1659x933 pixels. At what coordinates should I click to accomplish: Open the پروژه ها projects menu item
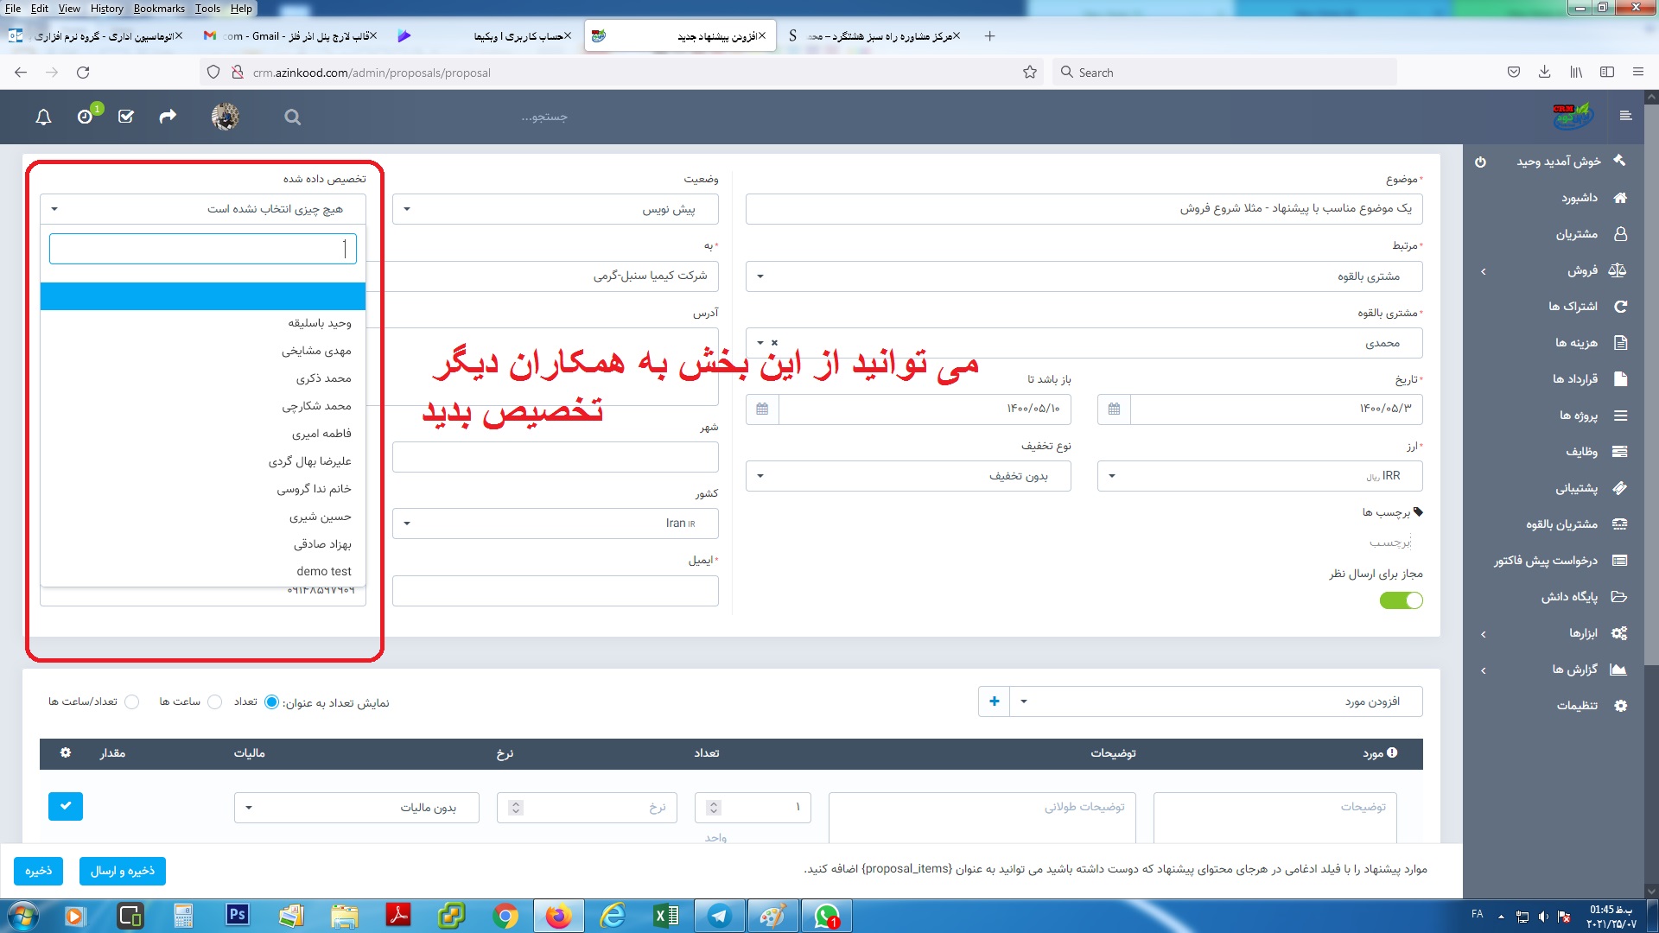1578,416
